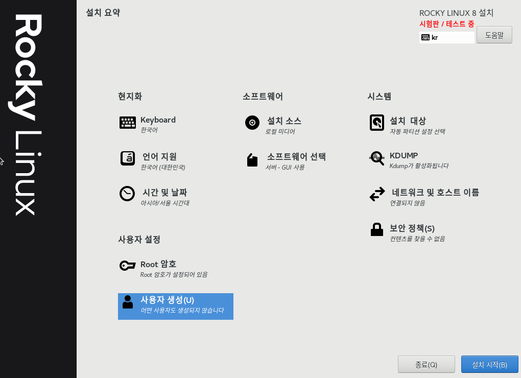This screenshot has height=378, width=521.
Task: Click the network arrows icon
Action: [x=377, y=194]
